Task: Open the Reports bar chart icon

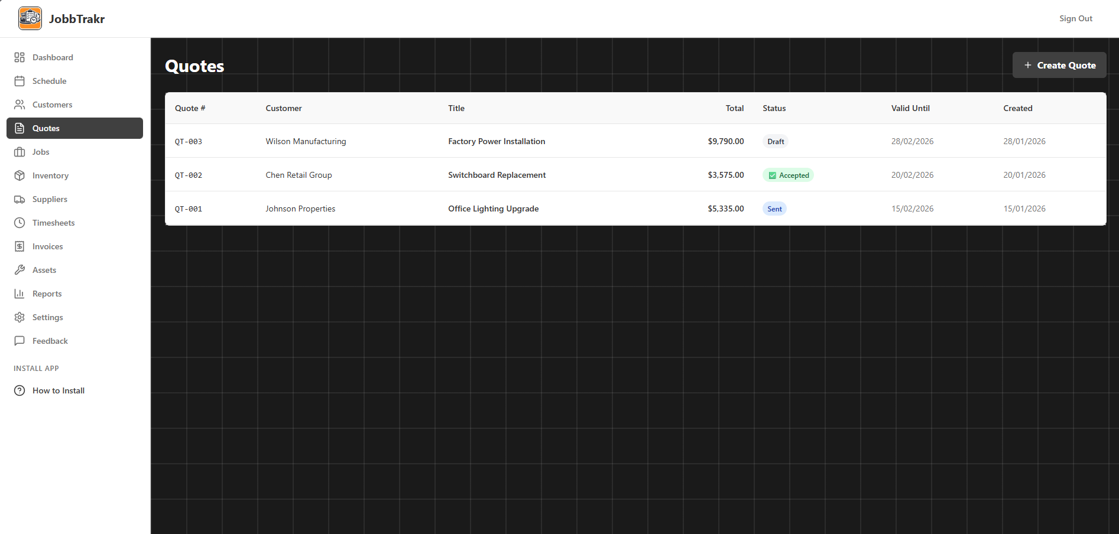Action: pyautogui.click(x=20, y=294)
